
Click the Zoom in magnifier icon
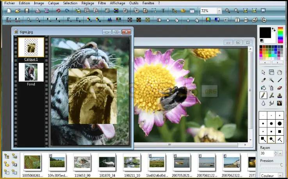(228, 11)
